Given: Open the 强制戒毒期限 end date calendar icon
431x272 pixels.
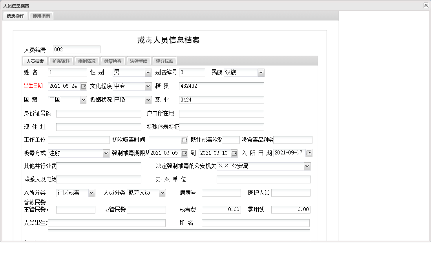Looking at the screenshot, I should (x=234, y=153).
